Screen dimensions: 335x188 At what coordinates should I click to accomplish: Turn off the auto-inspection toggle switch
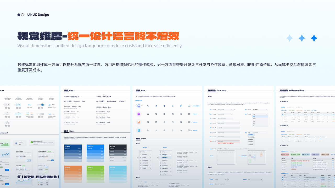43,114
